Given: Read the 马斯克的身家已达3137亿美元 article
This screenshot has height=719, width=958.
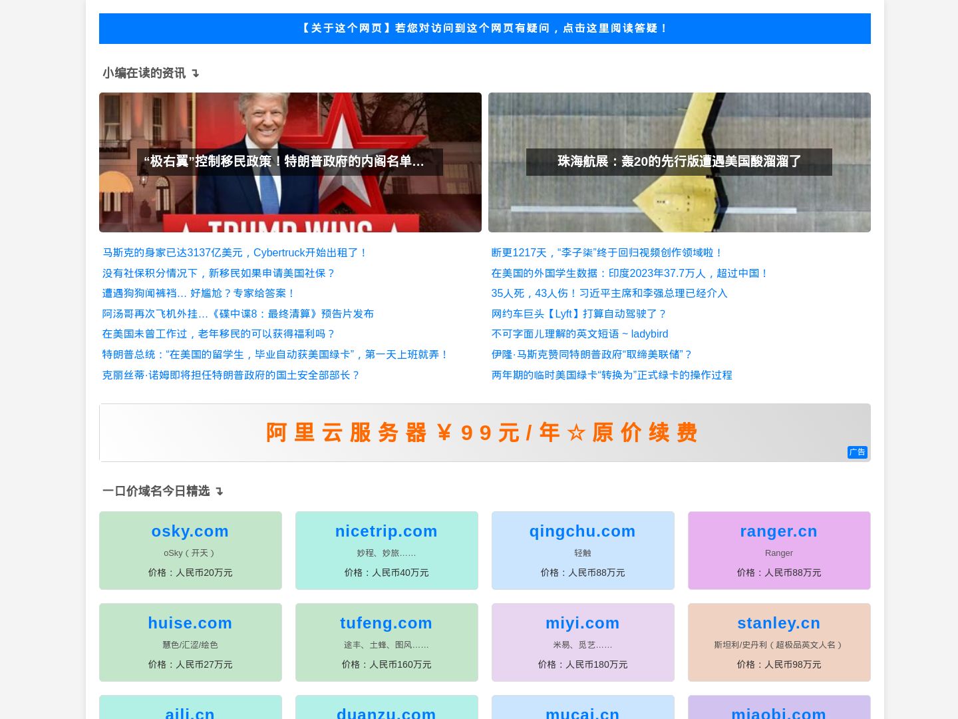Looking at the screenshot, I should point(234,253).
